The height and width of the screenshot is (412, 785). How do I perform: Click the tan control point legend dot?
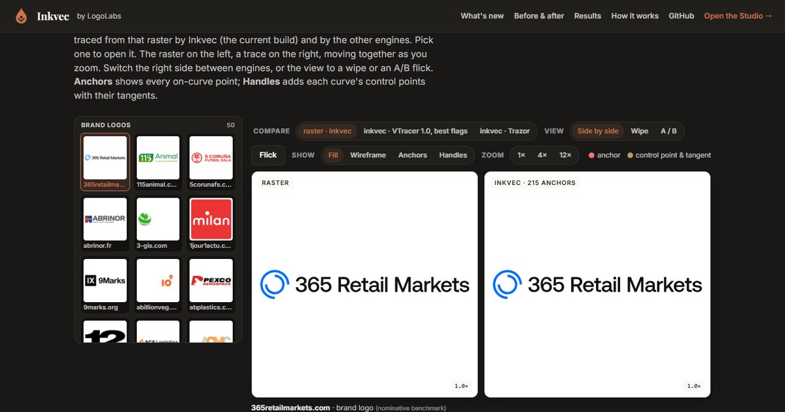(x=630, y=156)
